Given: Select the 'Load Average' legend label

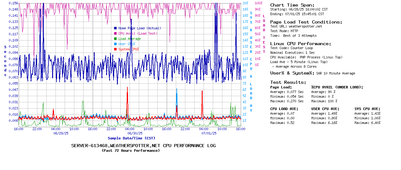Looking at the screenshot, I should tap(129, 39).
